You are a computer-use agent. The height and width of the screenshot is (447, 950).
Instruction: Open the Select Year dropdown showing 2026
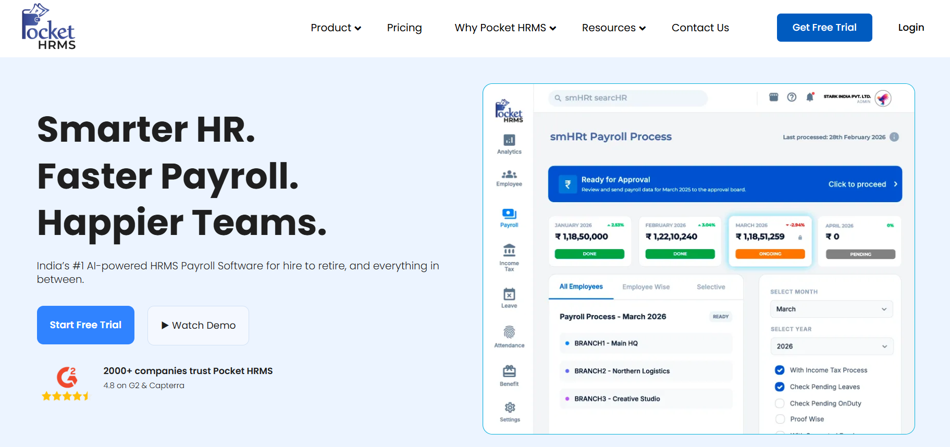click(831, 346)
